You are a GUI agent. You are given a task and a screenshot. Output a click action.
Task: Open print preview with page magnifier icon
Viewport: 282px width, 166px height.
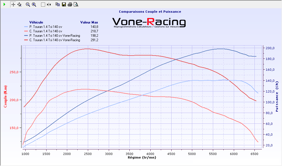coord(76,4)
